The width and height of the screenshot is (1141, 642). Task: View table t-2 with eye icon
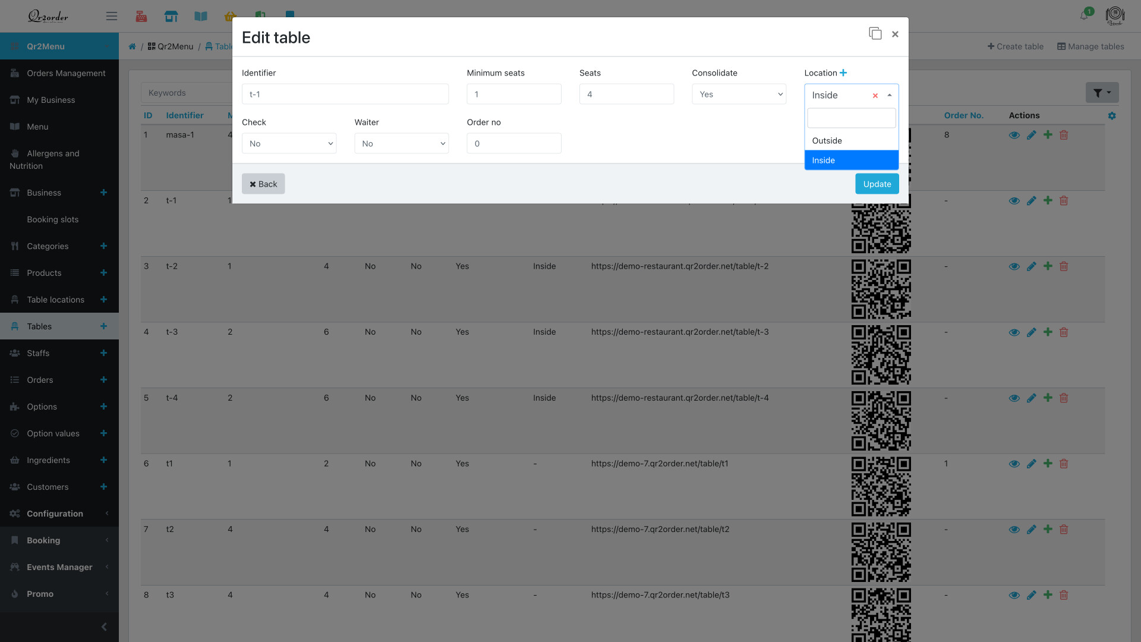[1014, 266]
